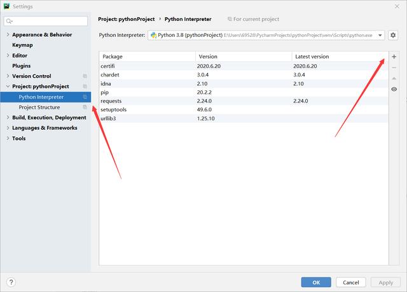Open the Python Interpreter dropdown arrow
407x292 pixels.
(x=380, y=35)
